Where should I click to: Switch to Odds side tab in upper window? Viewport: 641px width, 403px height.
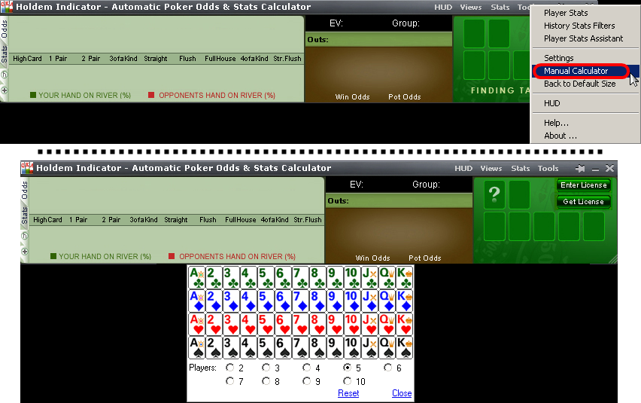4,29
